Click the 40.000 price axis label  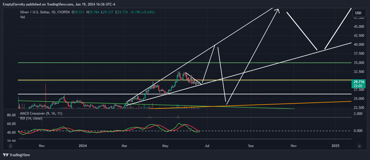[360, 45]
